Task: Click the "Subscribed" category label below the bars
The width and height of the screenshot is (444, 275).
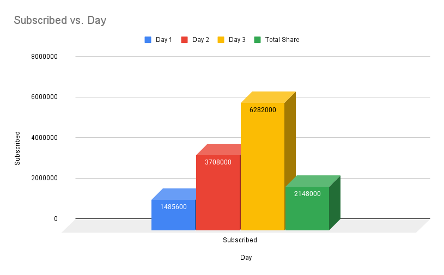Action: pyautogui.click(x=240, y=240)
